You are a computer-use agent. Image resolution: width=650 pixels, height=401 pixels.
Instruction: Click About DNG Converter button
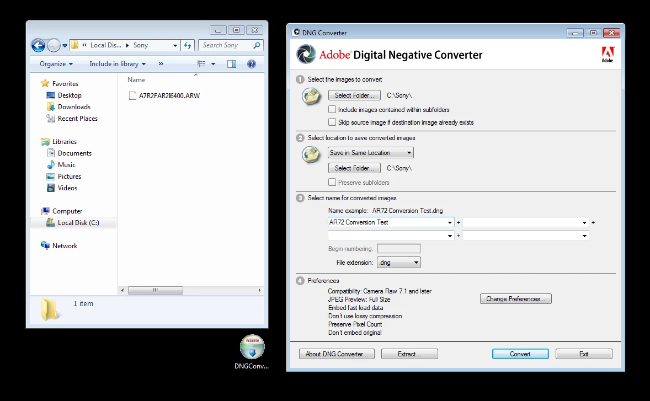pyautogui.click(x=337, y=354)
